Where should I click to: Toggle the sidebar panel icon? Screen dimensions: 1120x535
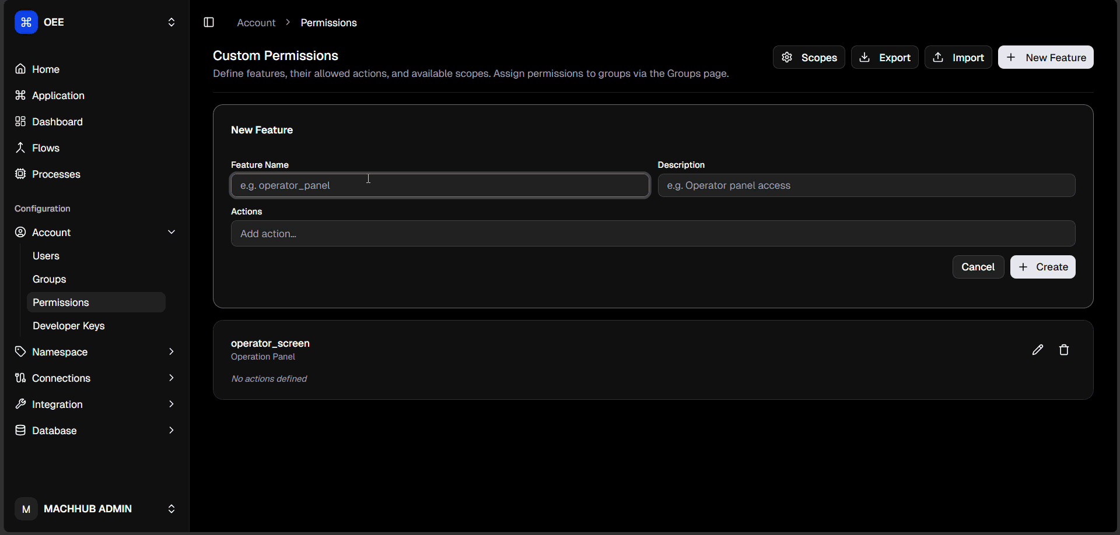(x=209, y=22)
